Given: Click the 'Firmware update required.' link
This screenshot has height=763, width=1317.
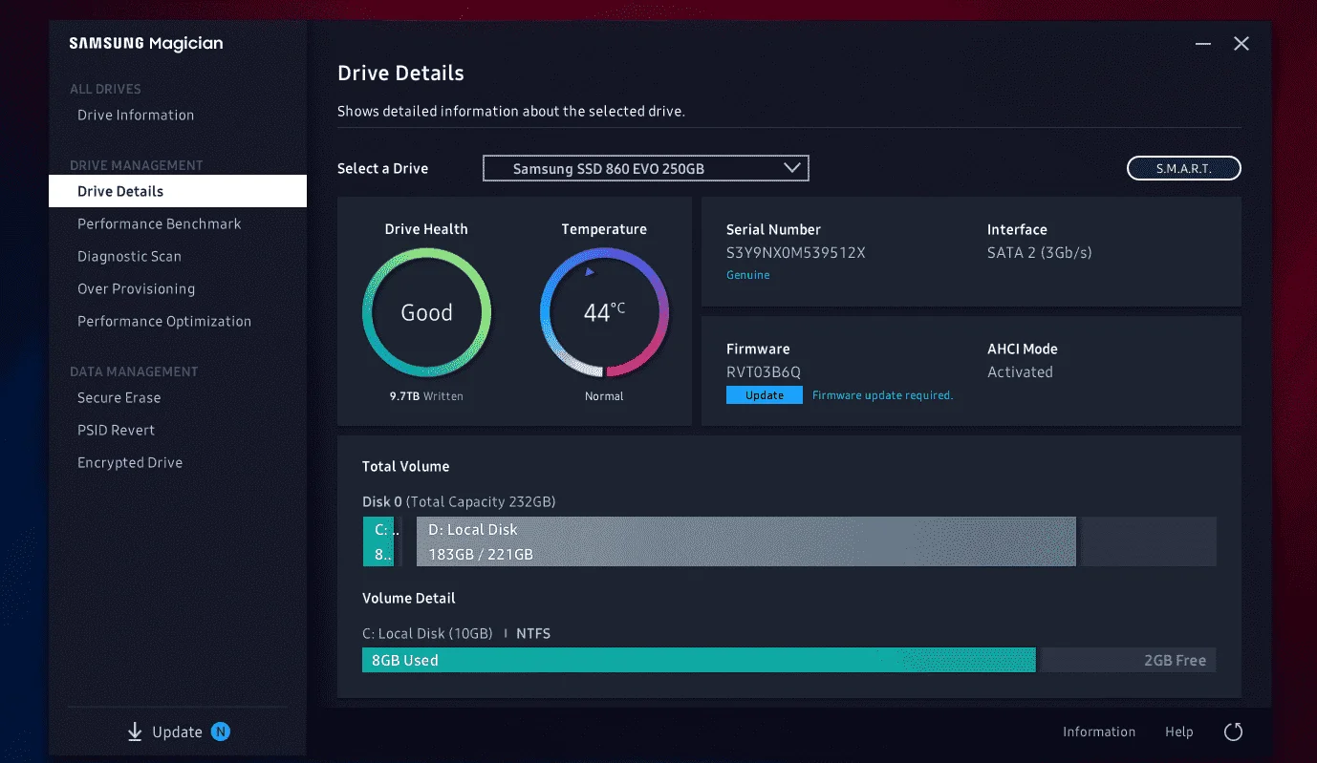Looking at the screenshot, I should point(883,395).
